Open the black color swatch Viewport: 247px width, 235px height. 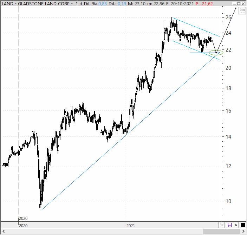(x=243, y=225)
